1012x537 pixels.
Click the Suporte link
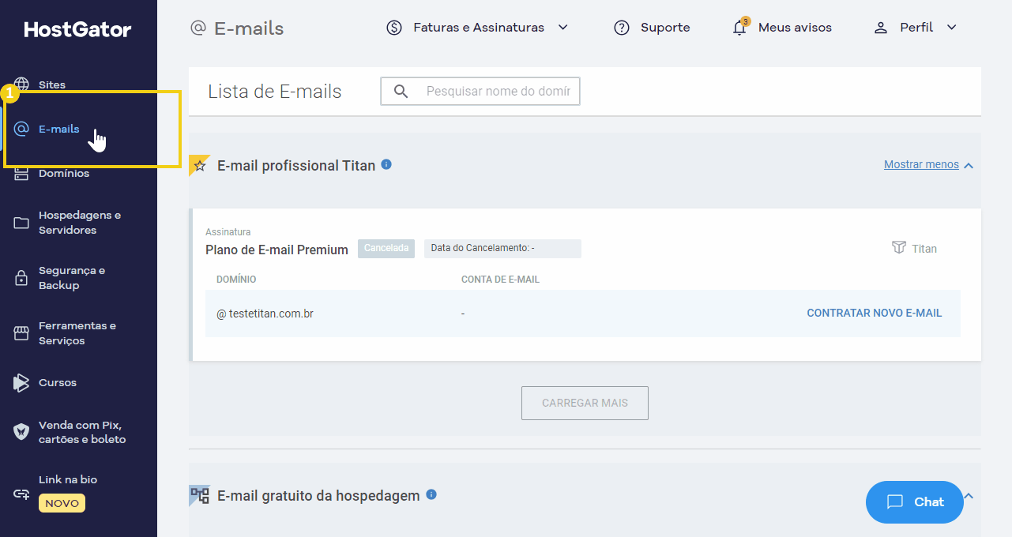(x=665, y=28)
